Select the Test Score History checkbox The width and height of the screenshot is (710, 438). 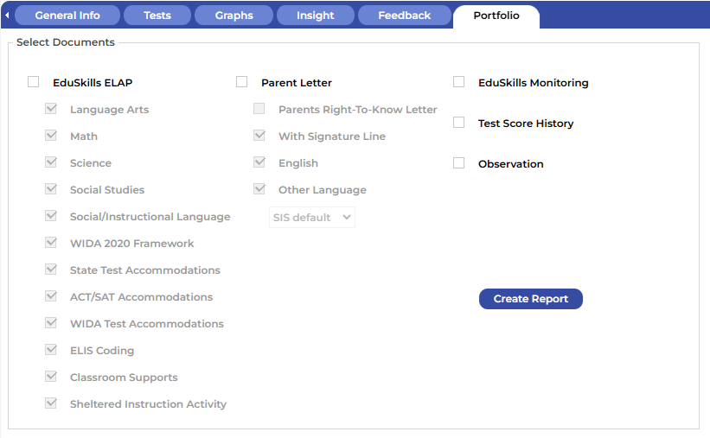tap(459, 124)
